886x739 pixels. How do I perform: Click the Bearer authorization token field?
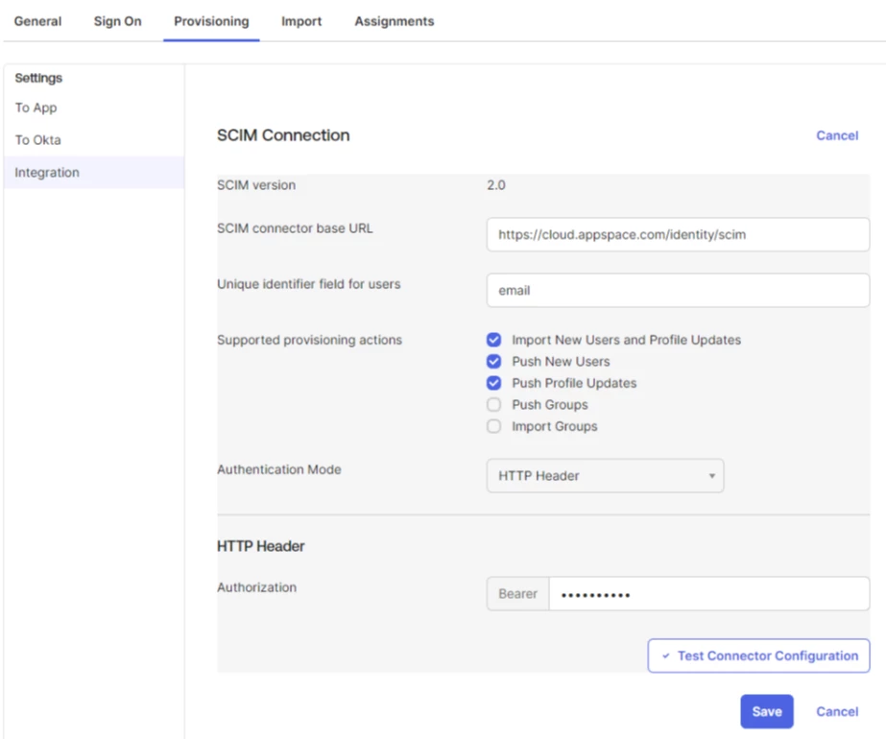pyautogui.click(x=708, y=594)
